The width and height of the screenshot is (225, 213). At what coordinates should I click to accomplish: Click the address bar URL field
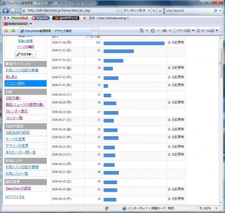(x=71, y=11)
